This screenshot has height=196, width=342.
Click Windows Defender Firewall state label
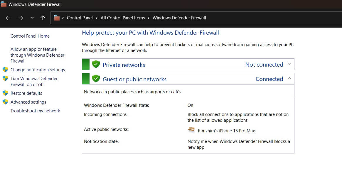[x=117, y=105]
